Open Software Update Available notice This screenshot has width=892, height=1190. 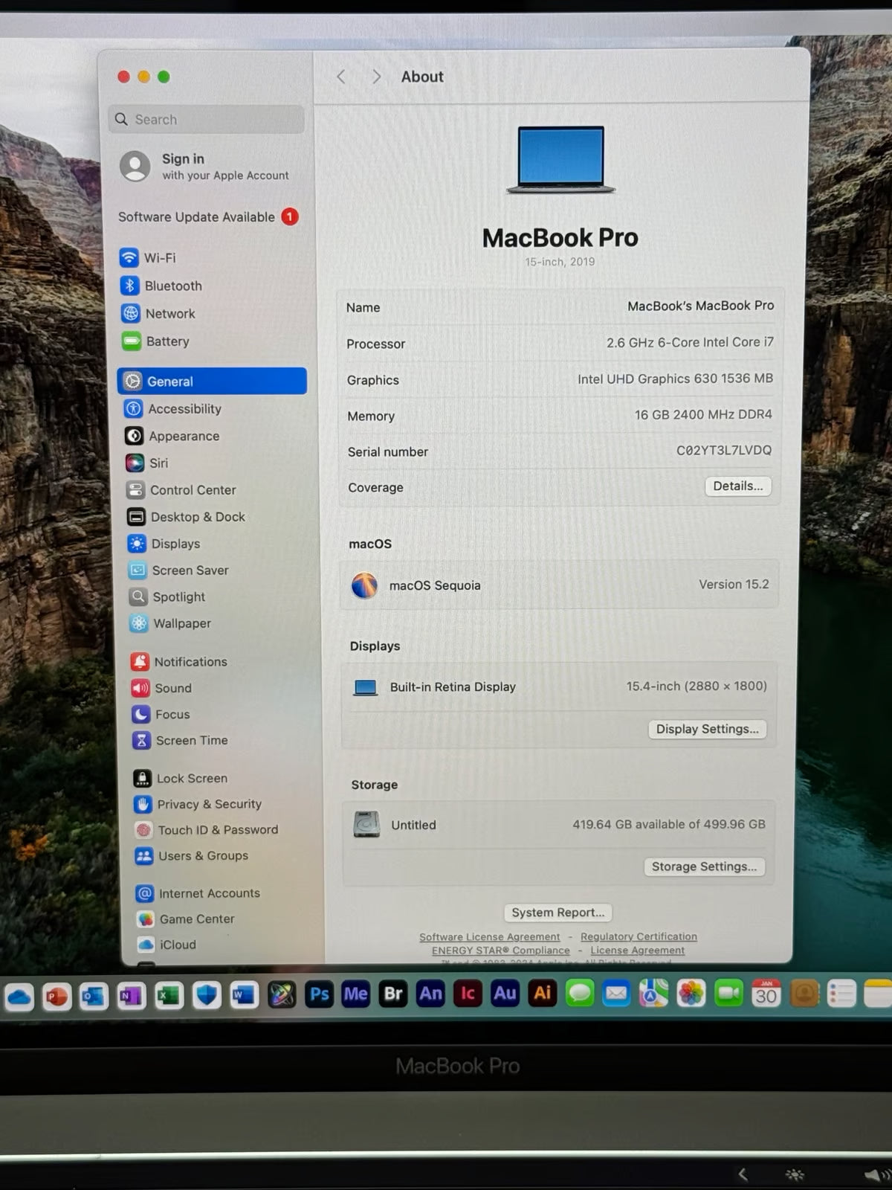click(x=208, y=217)
